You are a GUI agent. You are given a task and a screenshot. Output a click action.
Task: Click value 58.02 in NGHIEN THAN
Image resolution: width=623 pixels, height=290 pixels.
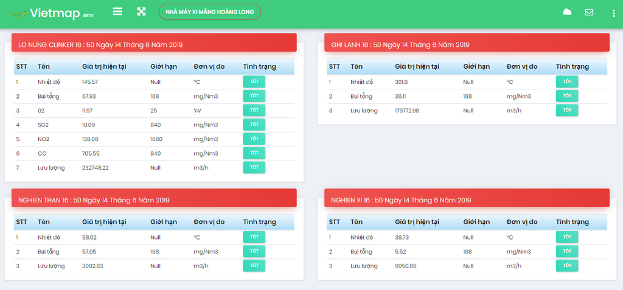[x=89, y=237]
